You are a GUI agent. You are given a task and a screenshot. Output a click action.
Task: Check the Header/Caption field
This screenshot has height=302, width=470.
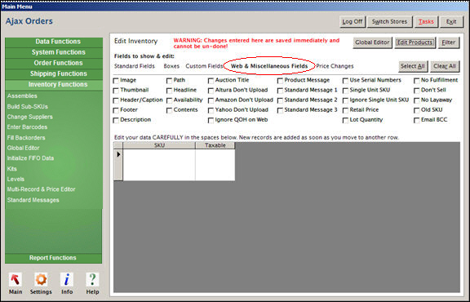click(116, 100)
